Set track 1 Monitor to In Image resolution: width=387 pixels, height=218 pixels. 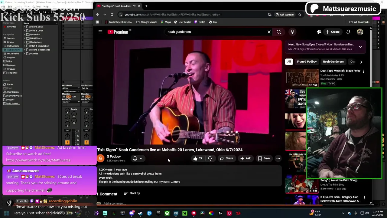(64, 97)
